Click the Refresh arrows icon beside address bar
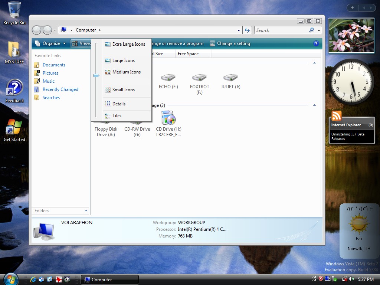The width and height of the screenshot is (380, 285). (247, 30)
